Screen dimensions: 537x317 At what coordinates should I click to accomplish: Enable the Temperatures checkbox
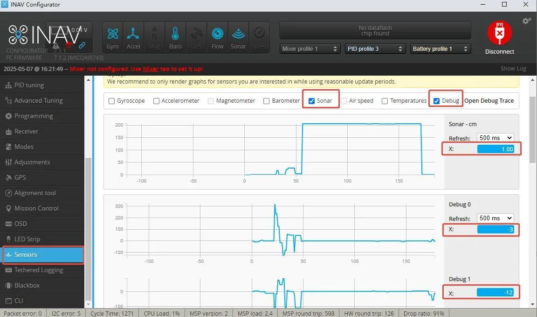click(x=385, y=101)
